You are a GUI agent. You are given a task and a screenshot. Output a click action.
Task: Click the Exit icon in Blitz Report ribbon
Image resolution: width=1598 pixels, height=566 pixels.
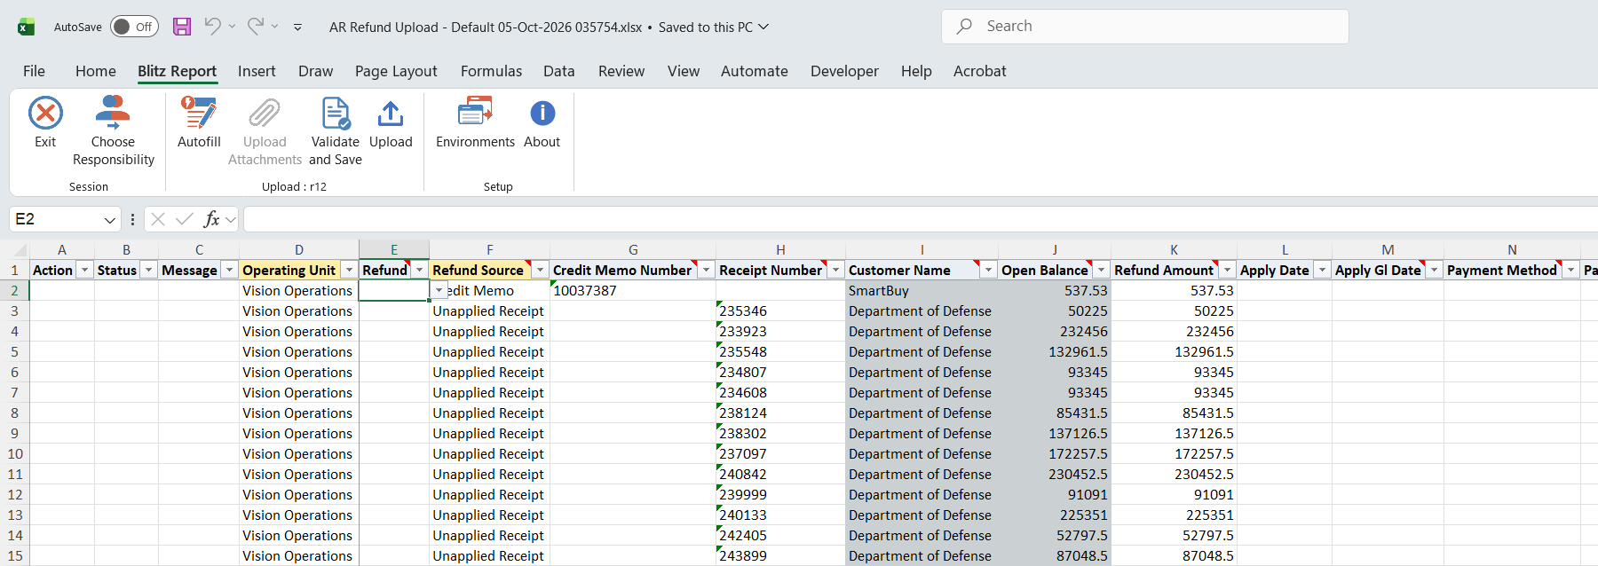click(45, 114)
